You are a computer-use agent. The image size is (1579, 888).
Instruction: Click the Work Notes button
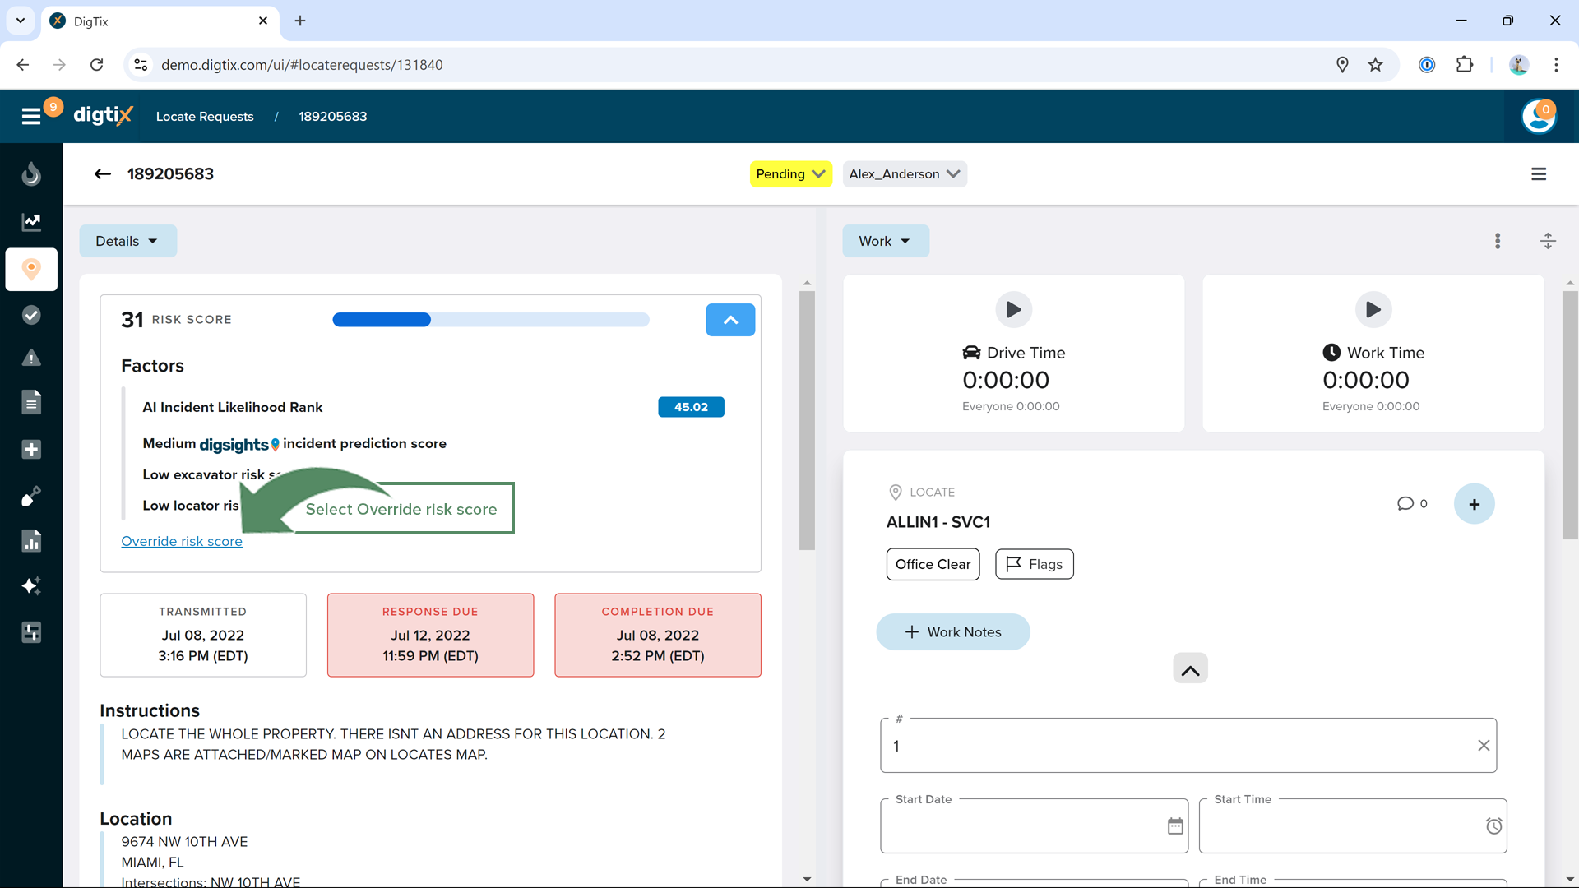952,632
